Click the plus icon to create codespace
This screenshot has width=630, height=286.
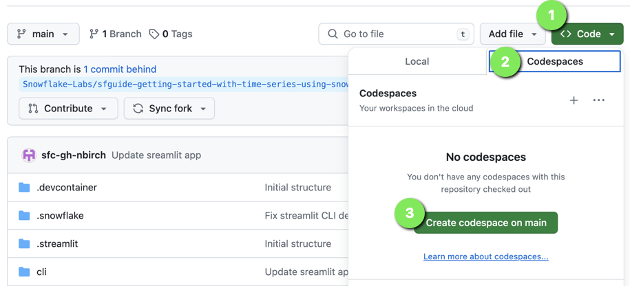pos(574,100)
